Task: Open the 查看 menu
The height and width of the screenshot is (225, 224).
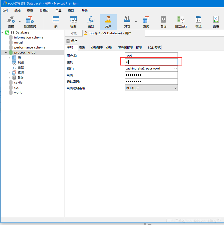Action: (x=30, y=10)
